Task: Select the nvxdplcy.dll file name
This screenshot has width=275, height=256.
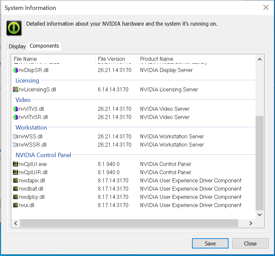Action: (32, 197)
